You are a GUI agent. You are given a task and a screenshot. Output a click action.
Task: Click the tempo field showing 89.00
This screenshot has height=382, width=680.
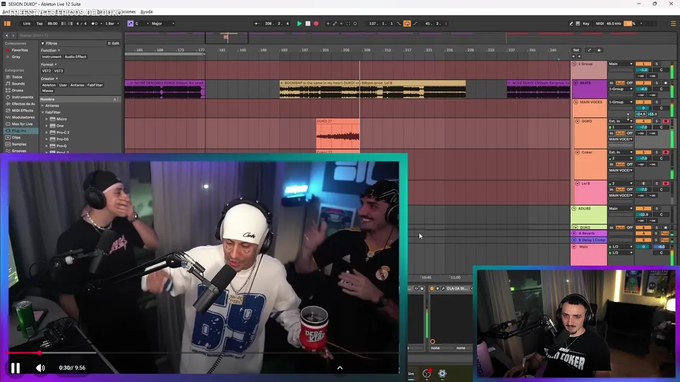(53, 23)
